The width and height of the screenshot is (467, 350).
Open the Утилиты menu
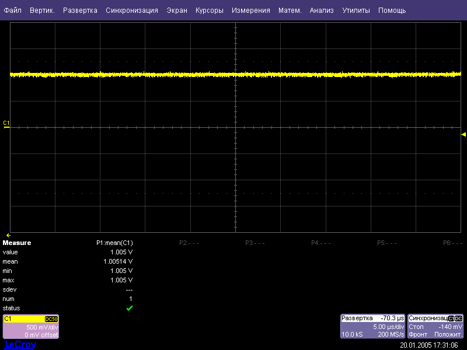(x=356, y=10)
